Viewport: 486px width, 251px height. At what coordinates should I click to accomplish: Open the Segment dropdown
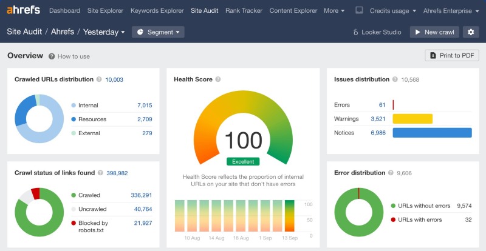click(158, 32)
